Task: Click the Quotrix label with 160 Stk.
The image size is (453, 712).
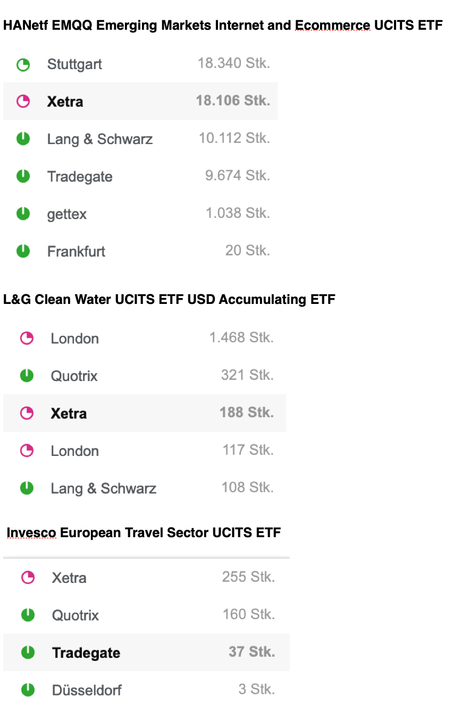Action: point(75,615)
